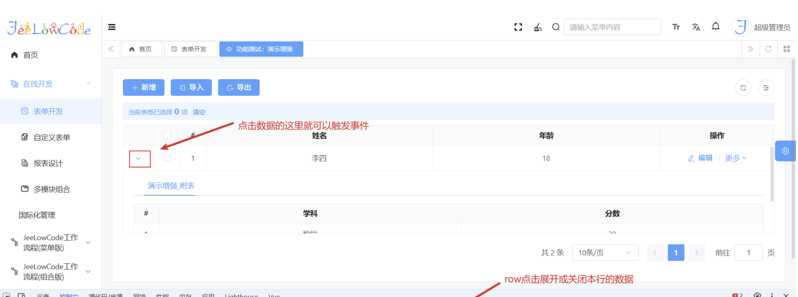This screenshot has width=798, height=297.
Task: Expand the 更多 actions dropdown
Action: [735, 158]
